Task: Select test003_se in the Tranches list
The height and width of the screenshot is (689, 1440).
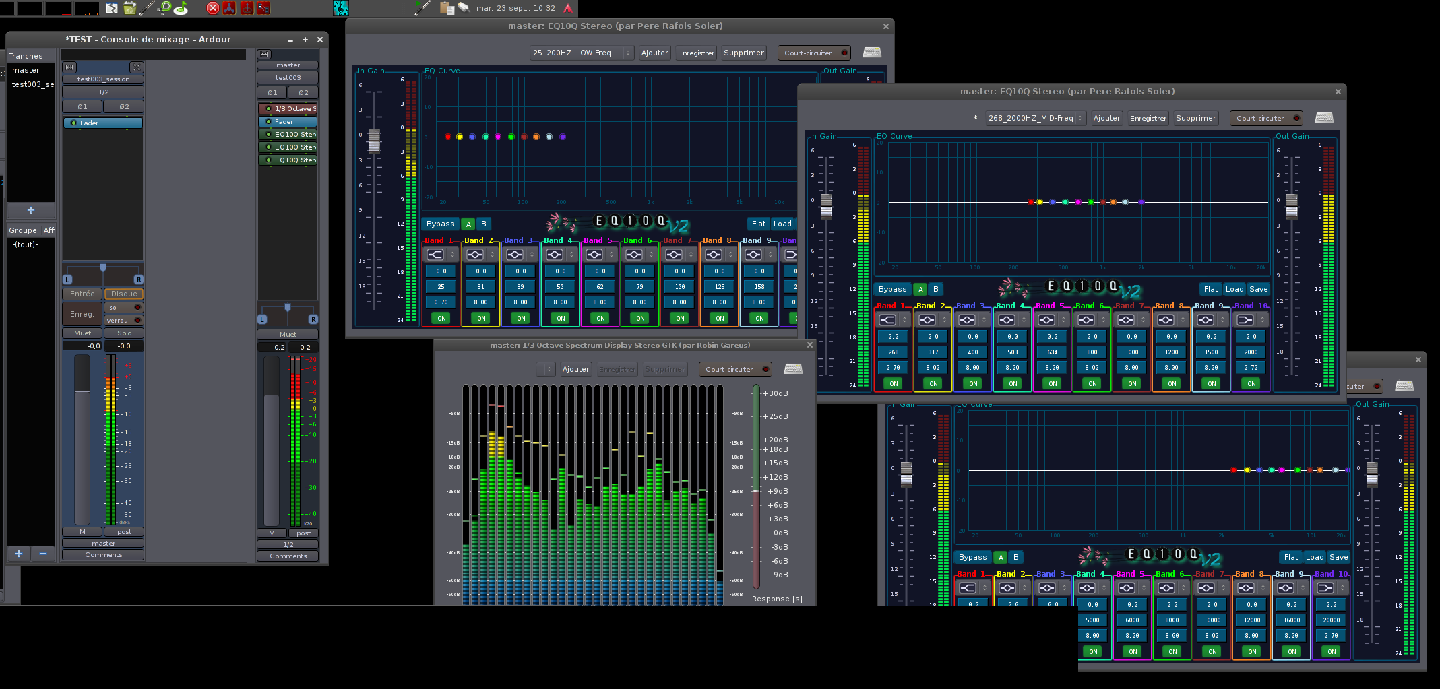Action: tap(32, 84)
